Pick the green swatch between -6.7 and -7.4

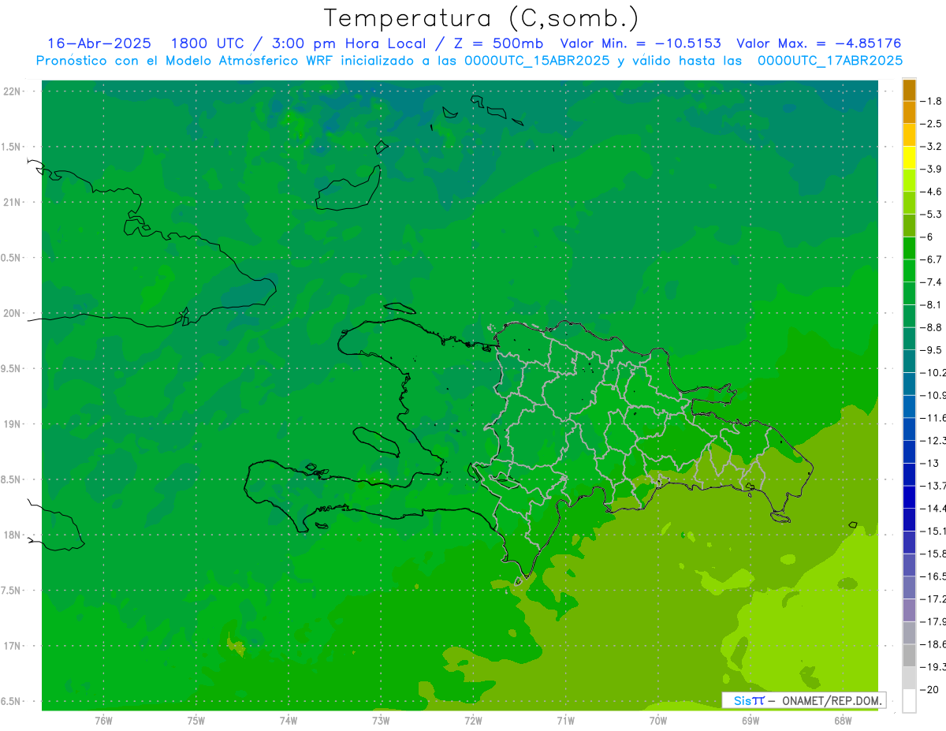coord(909,270)
